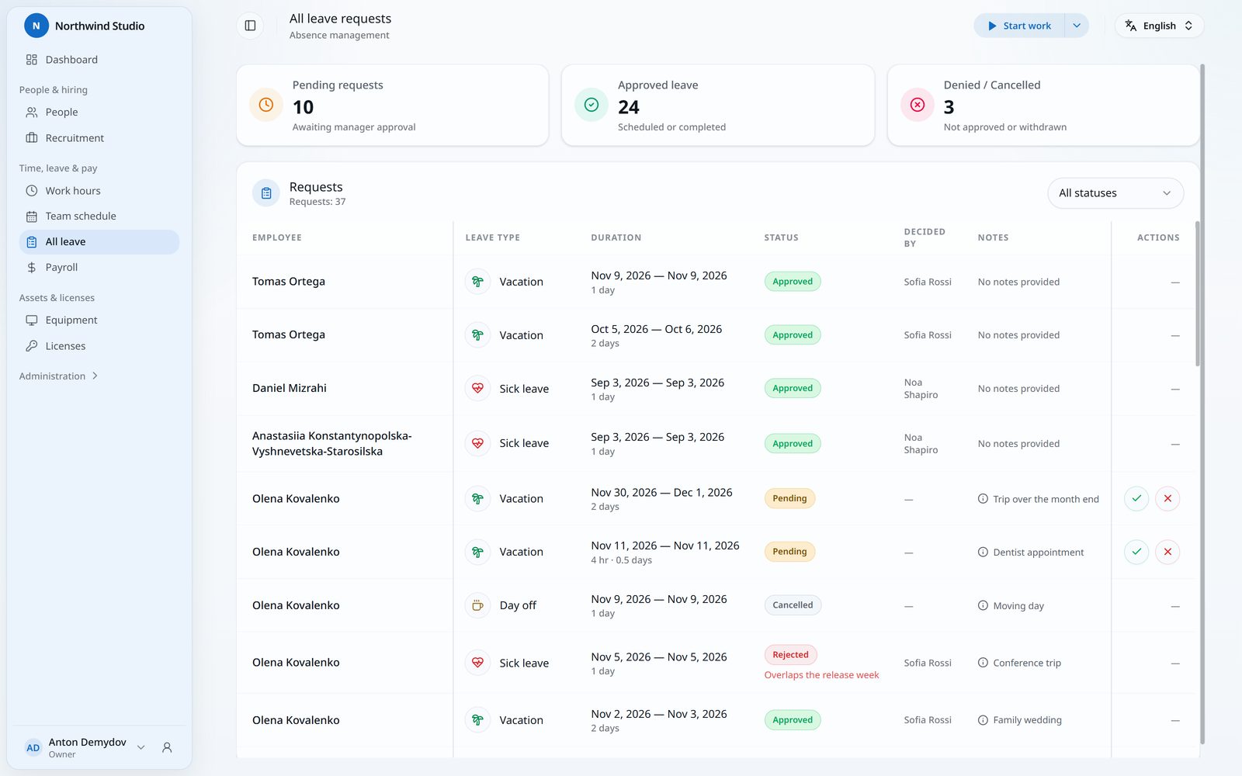
Task: Open Team schedule in the sidebar
Action: (99, 216)
